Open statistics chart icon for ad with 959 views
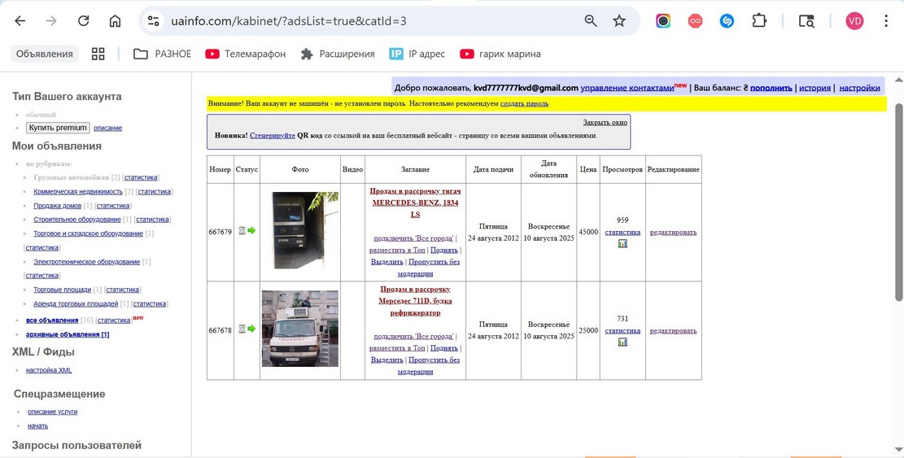This screenshot has width=904, height=458. coord(622,244)
